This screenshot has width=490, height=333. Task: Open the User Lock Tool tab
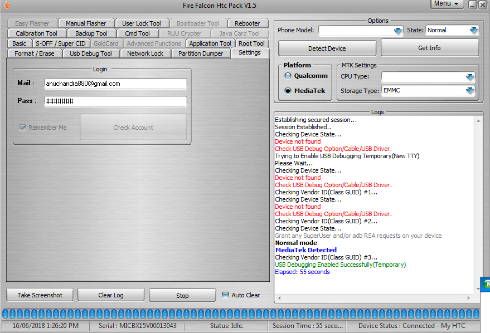(x=142, y=23)
